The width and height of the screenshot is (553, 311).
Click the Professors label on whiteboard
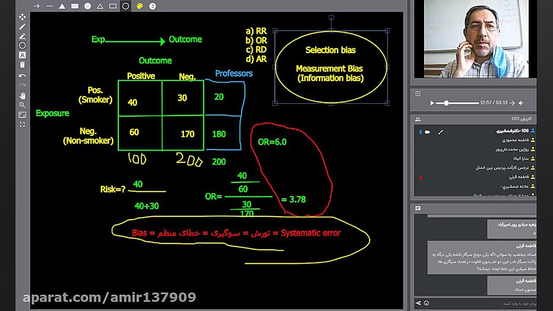[234, 74]
